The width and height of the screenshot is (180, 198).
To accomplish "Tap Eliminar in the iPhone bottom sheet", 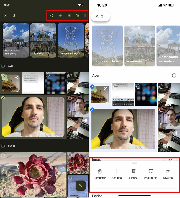I will pyautogui.click(x=134, y=174).
